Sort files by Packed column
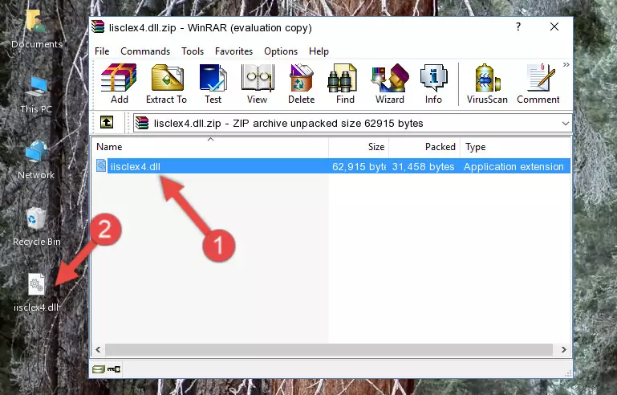This screenshot has height=395, width=617. click(424, 147)
